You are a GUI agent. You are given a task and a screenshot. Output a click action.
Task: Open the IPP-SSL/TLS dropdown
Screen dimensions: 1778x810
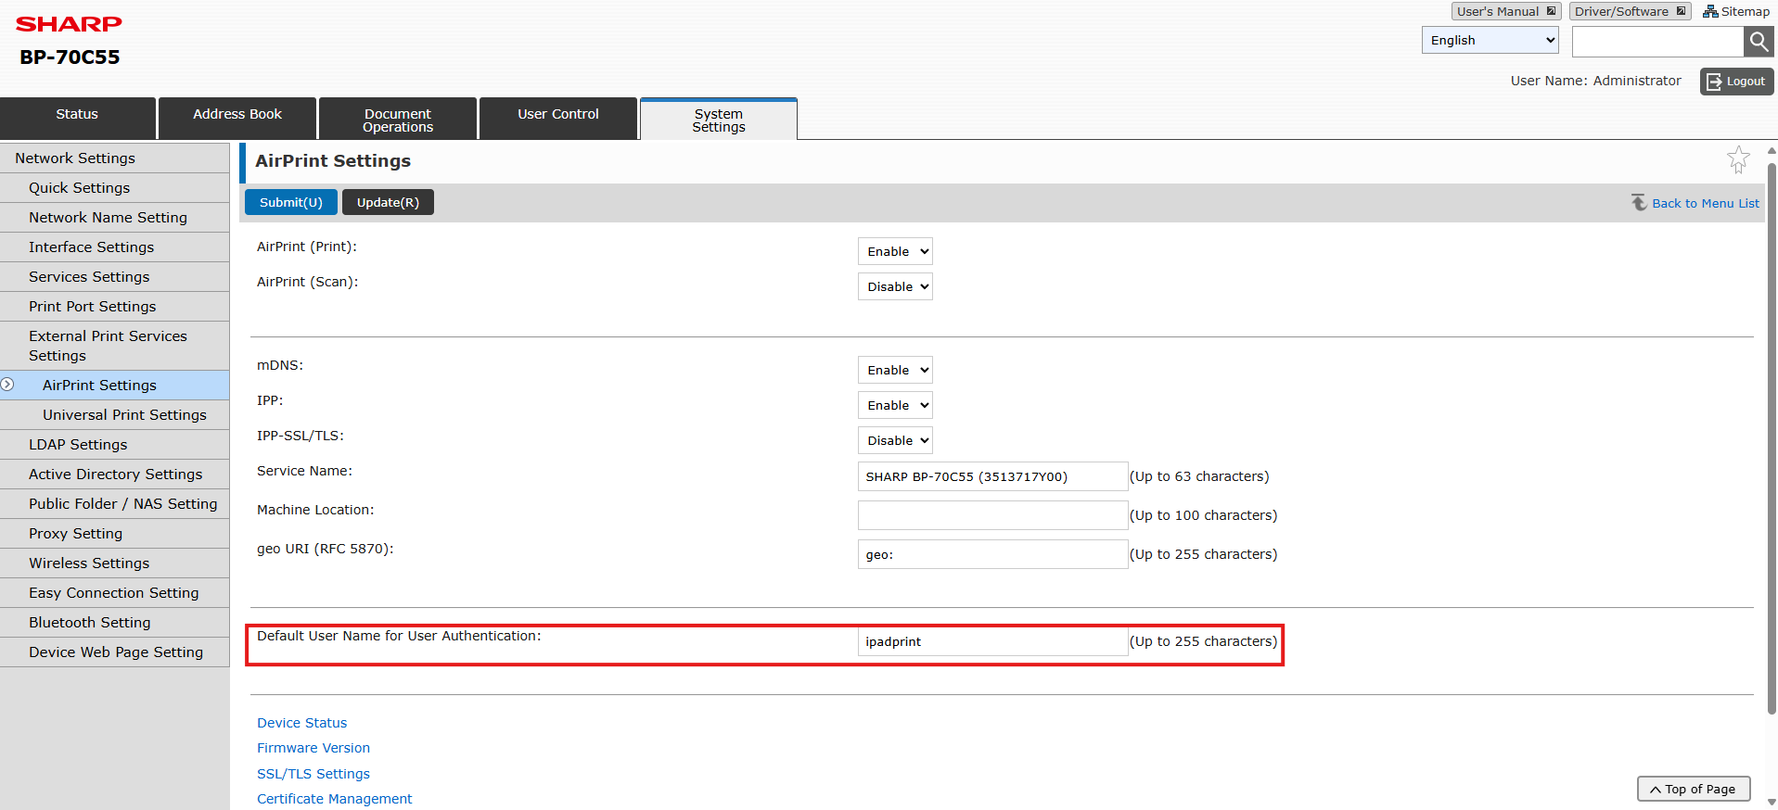pyautogui.click(x=895, y=440)
